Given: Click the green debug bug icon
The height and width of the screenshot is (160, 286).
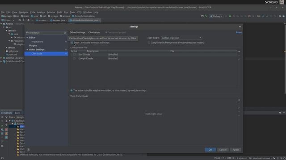Looking at the screenshot, I should pos(230,16).
